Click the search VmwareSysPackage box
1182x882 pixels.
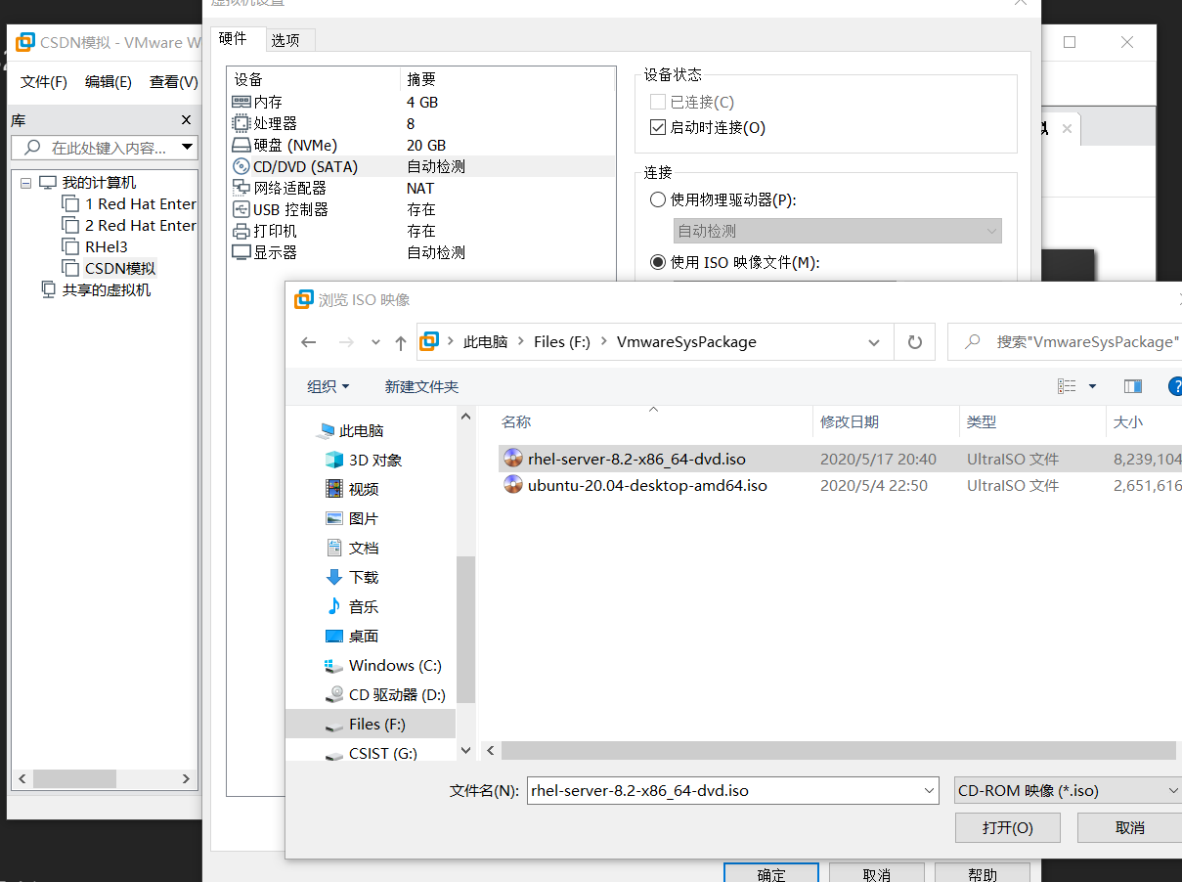pyautogui.click(x=1065, y=342)
